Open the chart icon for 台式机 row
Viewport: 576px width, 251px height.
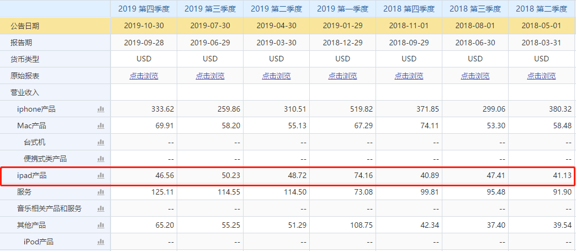click(x=101, y=142)
